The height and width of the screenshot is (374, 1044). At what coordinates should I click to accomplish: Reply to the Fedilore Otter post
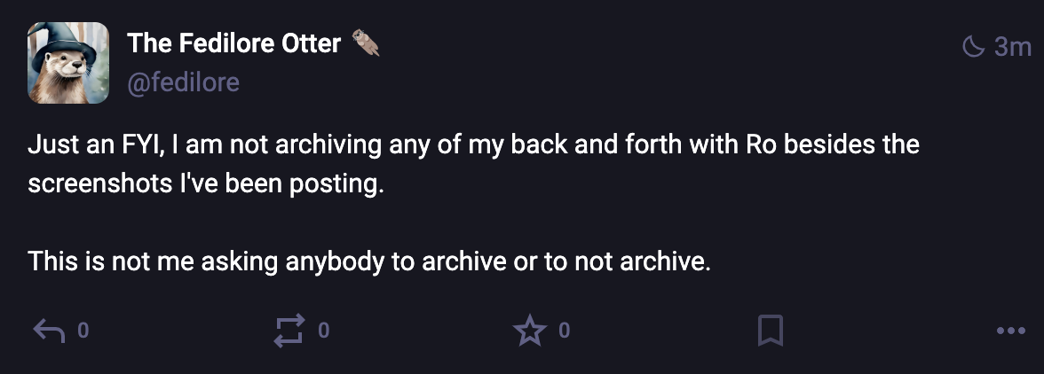[47, 331]
